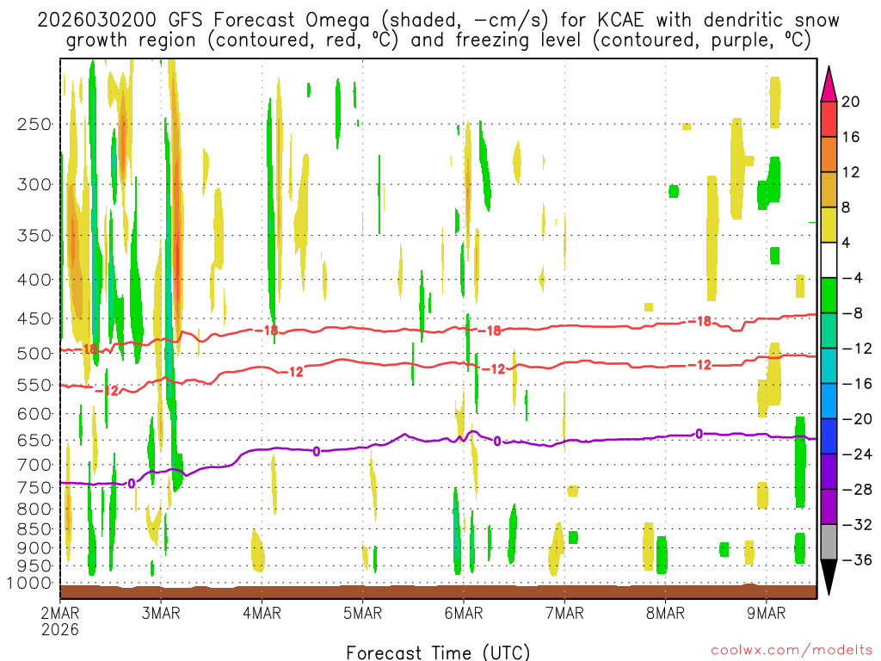Image resolution: width=881 pixels, height=661 pixels.
Task: Click the 5MAR time axis label
Action: point(362,613)
